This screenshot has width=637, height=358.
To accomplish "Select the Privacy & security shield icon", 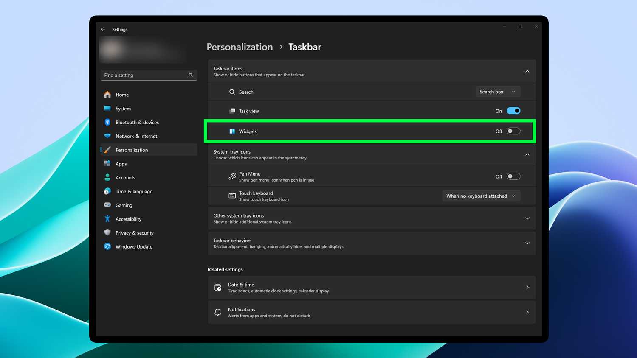I will tap(107, 232).
